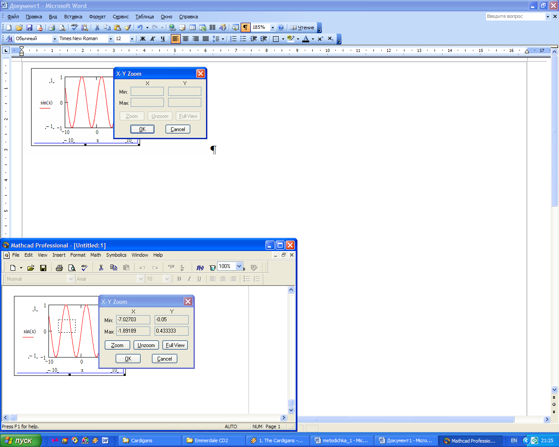Click Print Preview icon in Mathcad toolbar
The image size is (559, 447).
click(x=72, y=268)
